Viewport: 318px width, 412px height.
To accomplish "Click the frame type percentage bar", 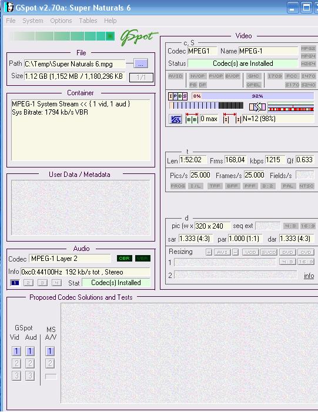I will pos(253,96).
